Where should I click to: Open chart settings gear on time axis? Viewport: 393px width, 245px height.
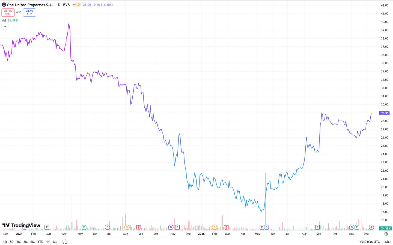point(386,234)
